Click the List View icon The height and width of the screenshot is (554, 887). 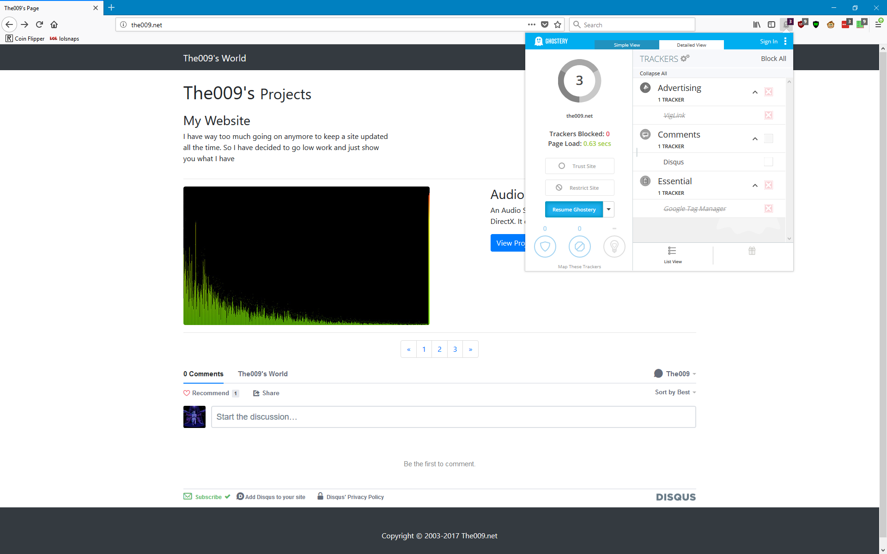click(x=672, y=254)
